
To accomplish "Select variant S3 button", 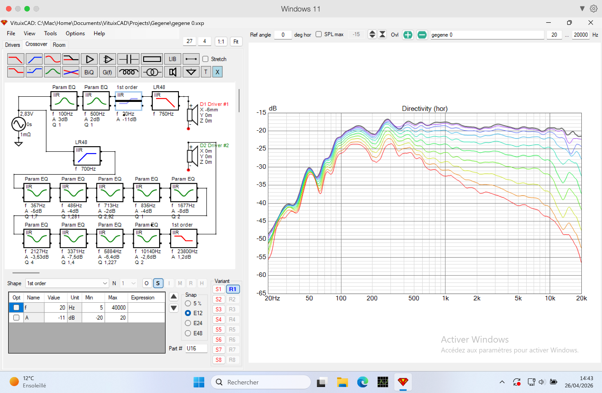I will [x=218, y=309].
